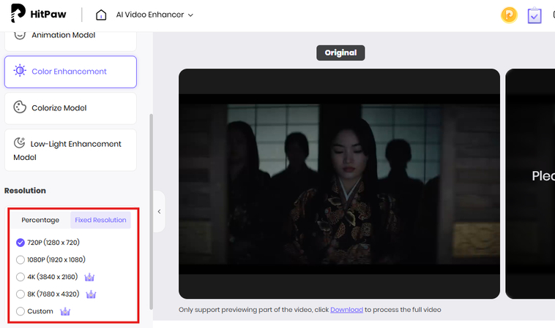Screen dimensions: 555x328
Task: Click the Original video preview
Action: click(339, 183)
